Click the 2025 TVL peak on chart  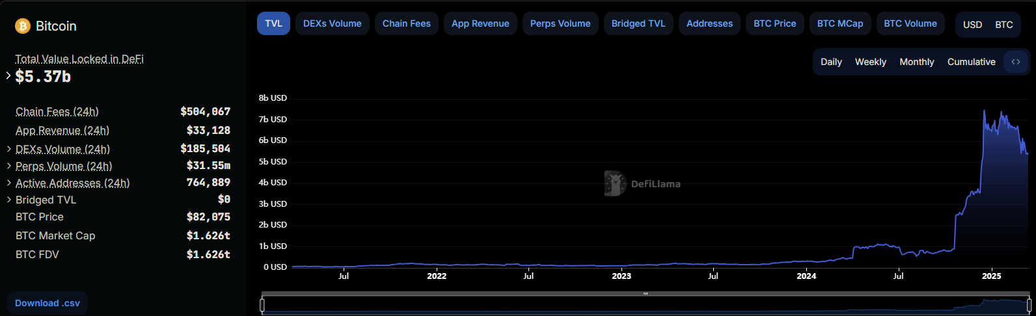point(984,111)
